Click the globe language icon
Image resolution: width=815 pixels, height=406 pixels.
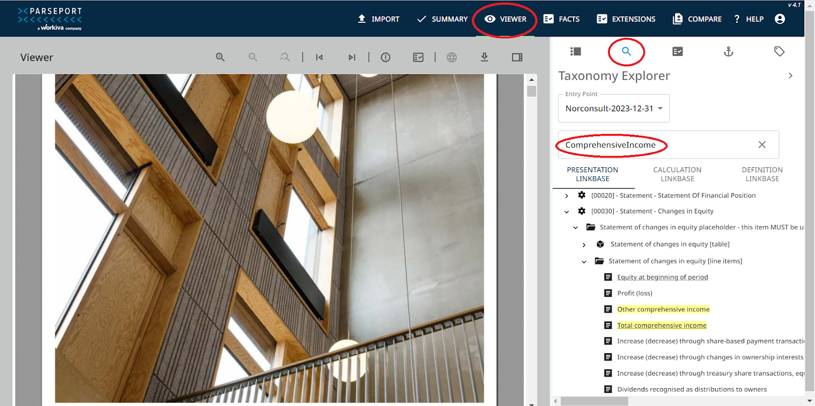pyautogui.click(x=452, y=57)
